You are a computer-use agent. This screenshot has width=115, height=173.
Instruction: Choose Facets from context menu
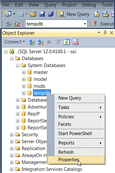tap(76, 124)
